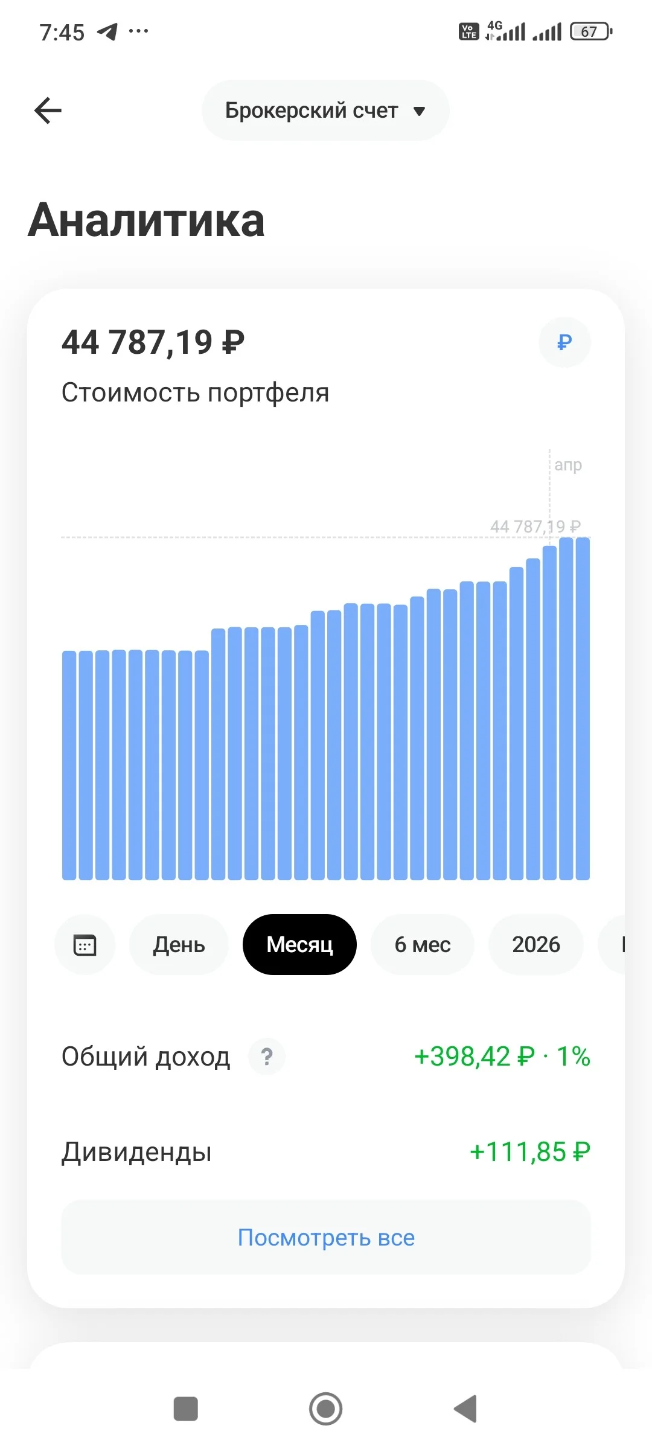The height and width of the screenshot is (1449, 652).
Task: Switch to the 6 мес period
Action: 423,945
